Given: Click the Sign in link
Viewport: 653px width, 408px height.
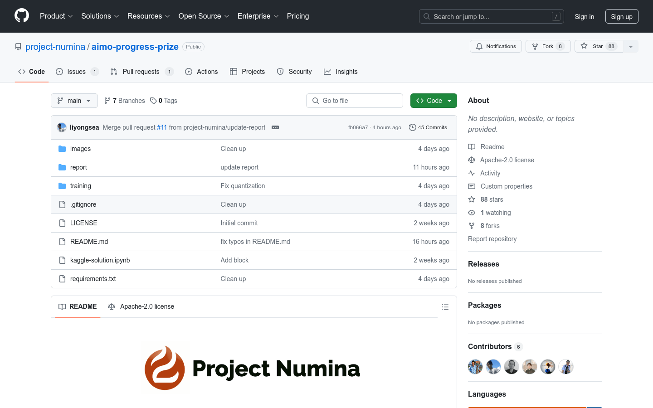Looking at the screenshot, I should pyautogui.click(x=584, y=16).
